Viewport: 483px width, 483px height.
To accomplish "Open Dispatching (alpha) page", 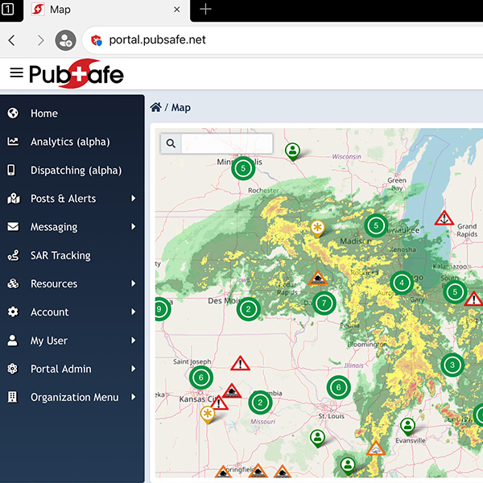I will click(x=76, y=170).
